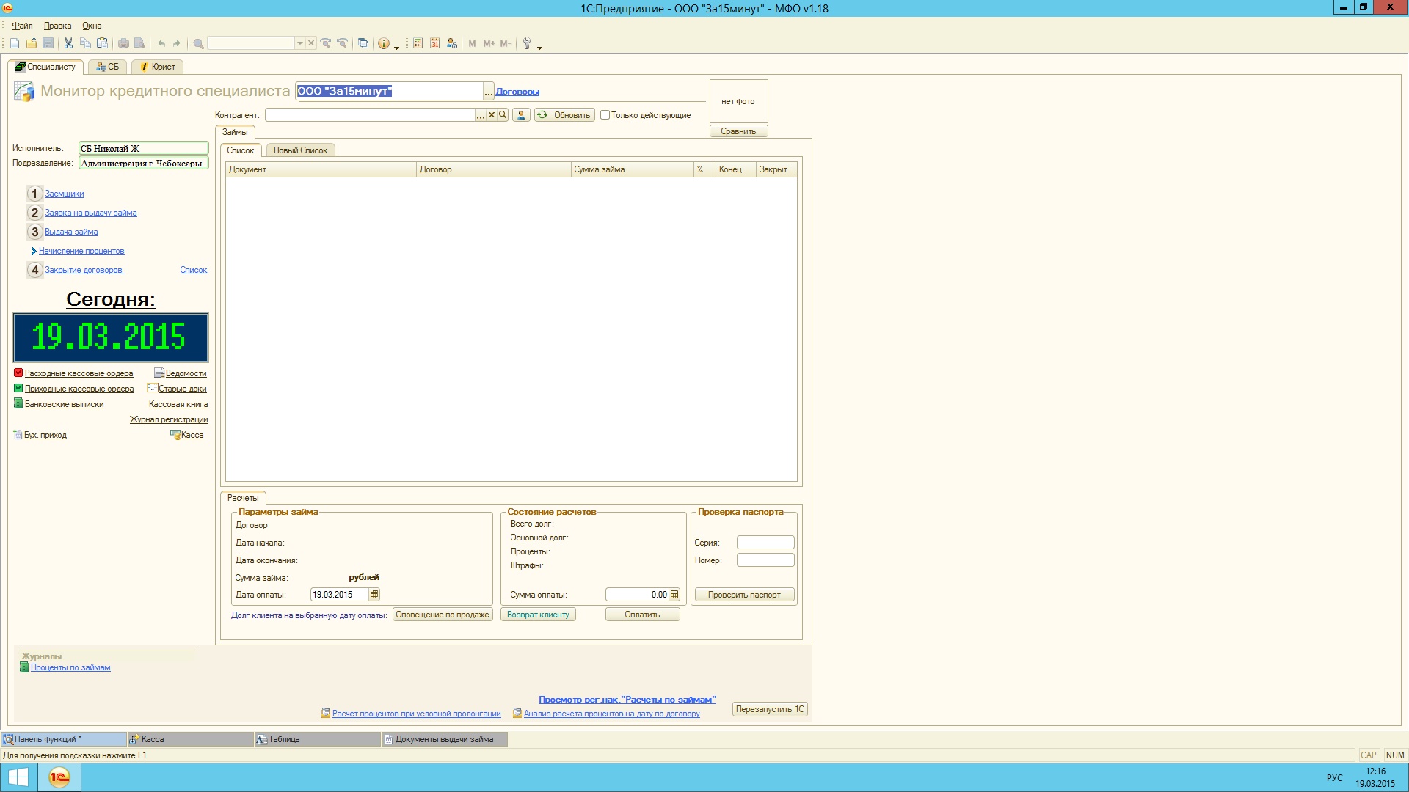Switch to Касса window in bottom panel
Screen dimensions: 1409x792
[x=190, y=739]
